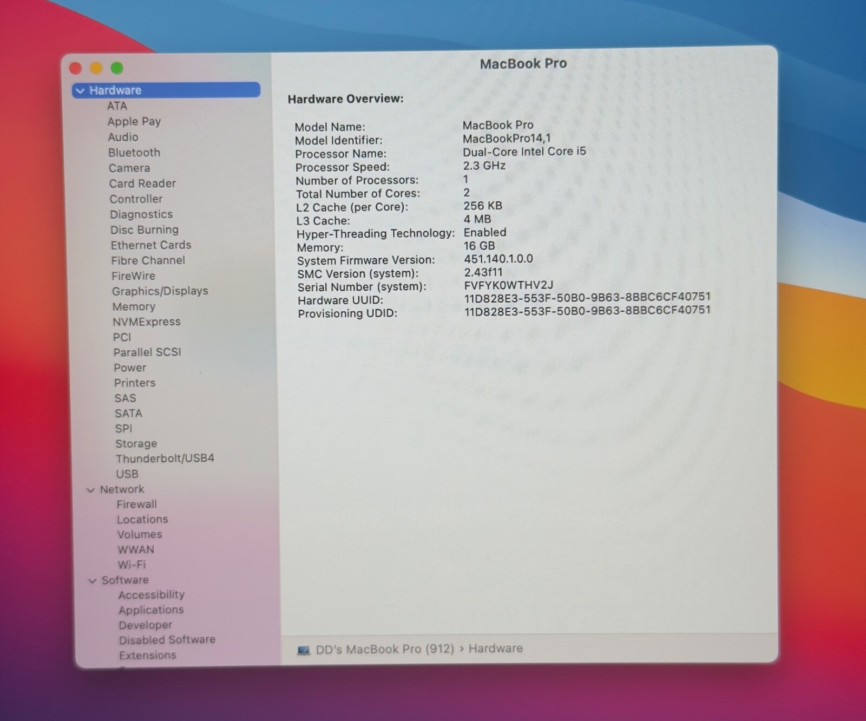Open Disabled Software entry
This screenshot has height=721, width=866.
point(167,640)
